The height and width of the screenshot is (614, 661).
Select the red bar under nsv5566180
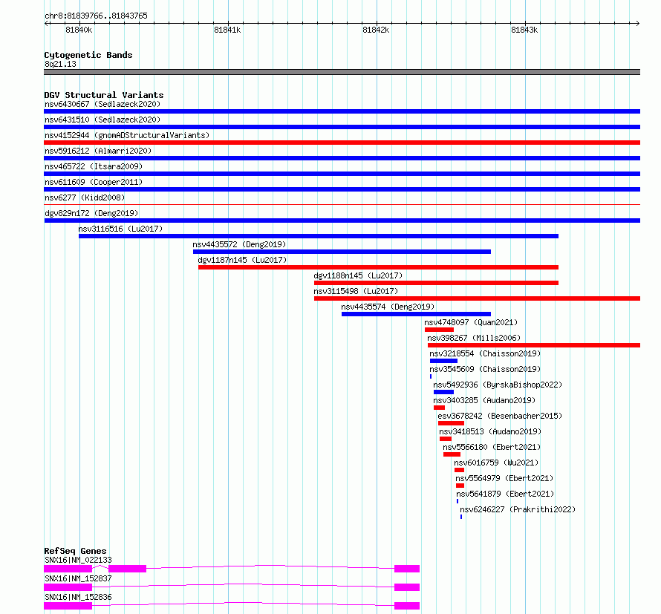tap(452, 454)
